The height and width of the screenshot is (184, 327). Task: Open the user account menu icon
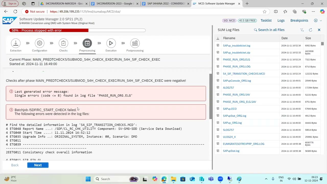pyautogui.click(x=316, y=20)
